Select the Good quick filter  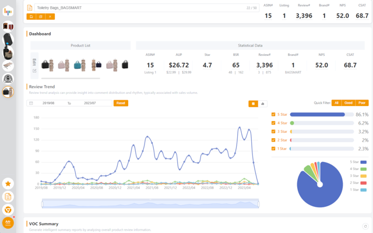tap(349, 103)
